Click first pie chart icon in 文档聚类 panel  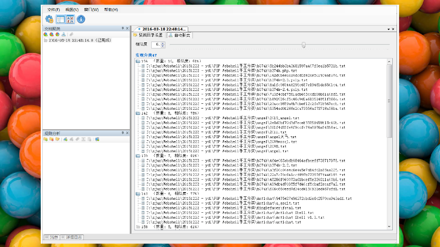point(46,34)
